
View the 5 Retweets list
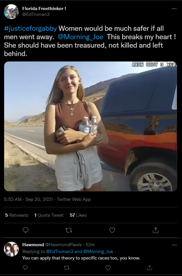pyautogui.click(x=17, y=215)
